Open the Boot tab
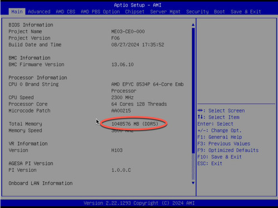This screenshot has height=208, width=278. [220, 12]
